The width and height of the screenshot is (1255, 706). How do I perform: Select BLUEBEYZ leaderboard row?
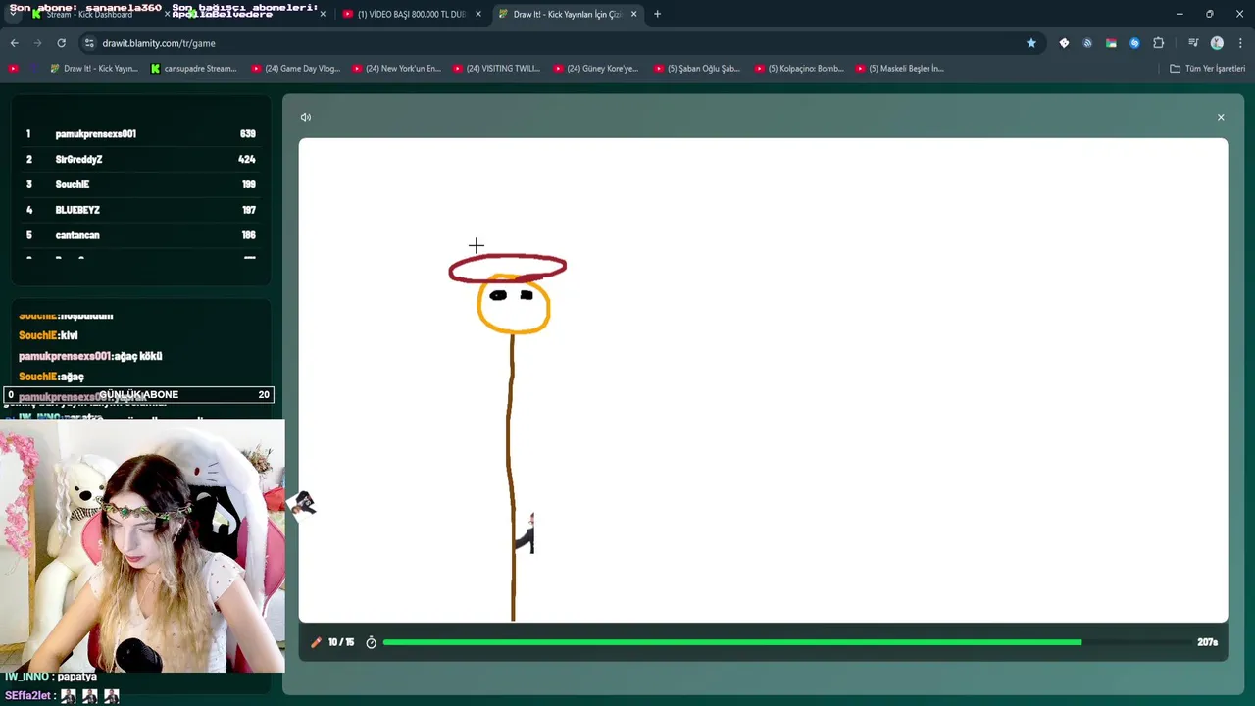pos(141,210)
